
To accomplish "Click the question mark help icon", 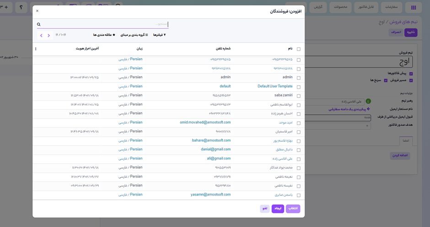I will [21, 7].
